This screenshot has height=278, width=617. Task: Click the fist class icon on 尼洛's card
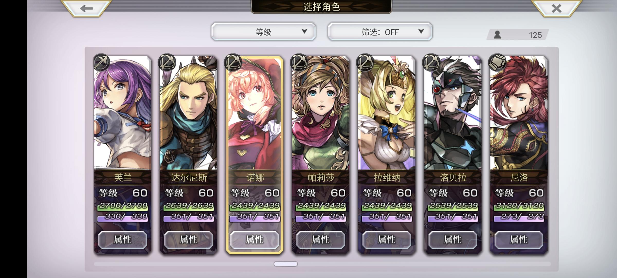click(x=497, y=62)
